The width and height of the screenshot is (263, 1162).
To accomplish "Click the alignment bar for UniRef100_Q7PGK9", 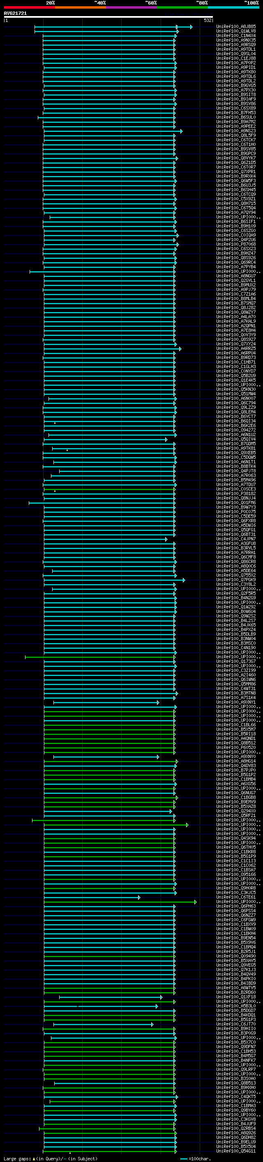I will coord(115,580).
